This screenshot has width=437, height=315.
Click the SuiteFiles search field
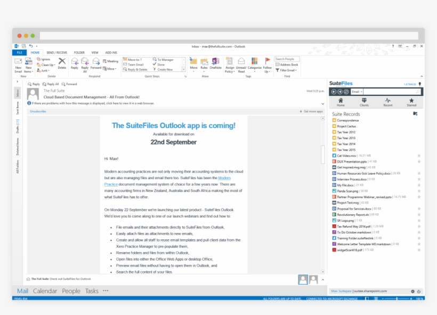(392, 92)
